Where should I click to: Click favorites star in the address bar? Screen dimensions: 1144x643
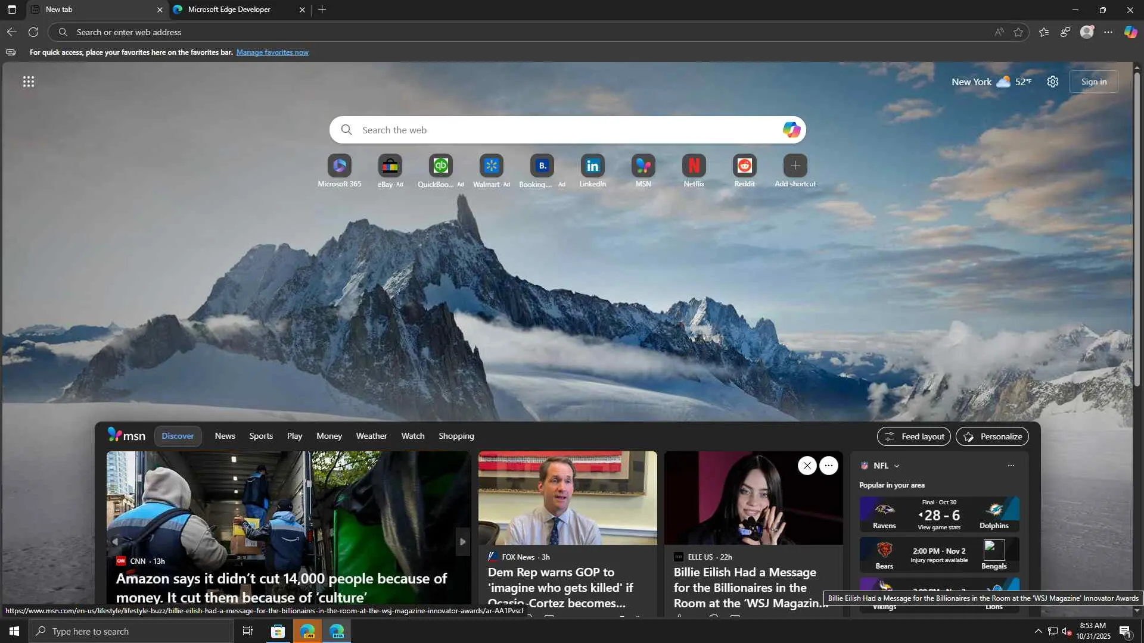[x=1018, y=32]
